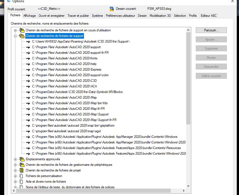This screenshot has width=239, height=195.
Task: Click folder icon of support en cours d'utilisation
Action: click(22, 30)
